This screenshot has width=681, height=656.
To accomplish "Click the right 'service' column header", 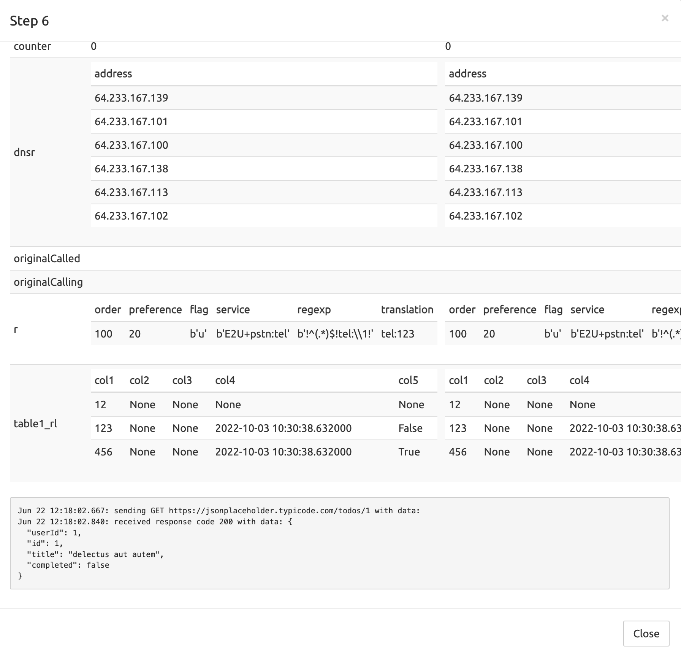I will pos(587,310).
